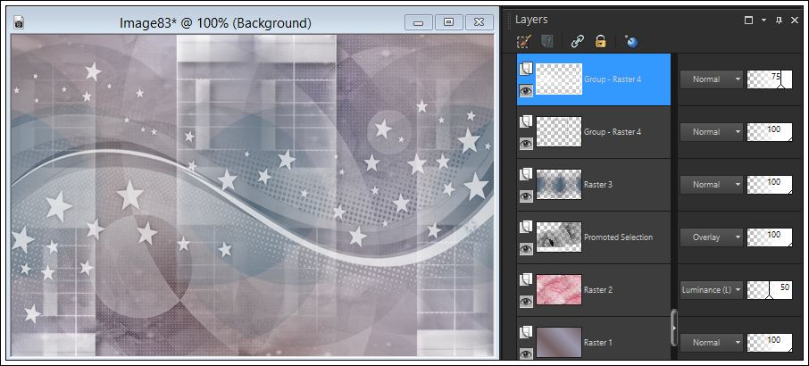This screenshot has width=809, height=366.
Task: Click the Promoted Selection opacity slider
Action: point(770,237)
